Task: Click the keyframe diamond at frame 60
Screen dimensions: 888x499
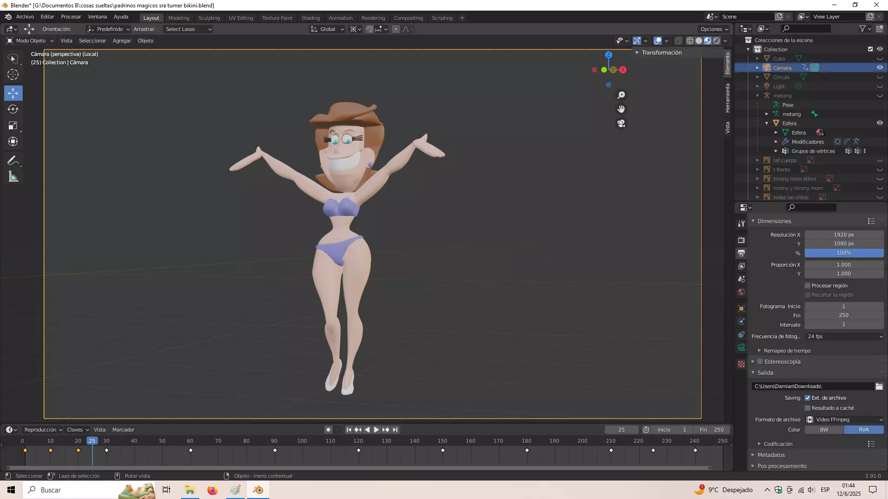Action: (x=191, y=450)
